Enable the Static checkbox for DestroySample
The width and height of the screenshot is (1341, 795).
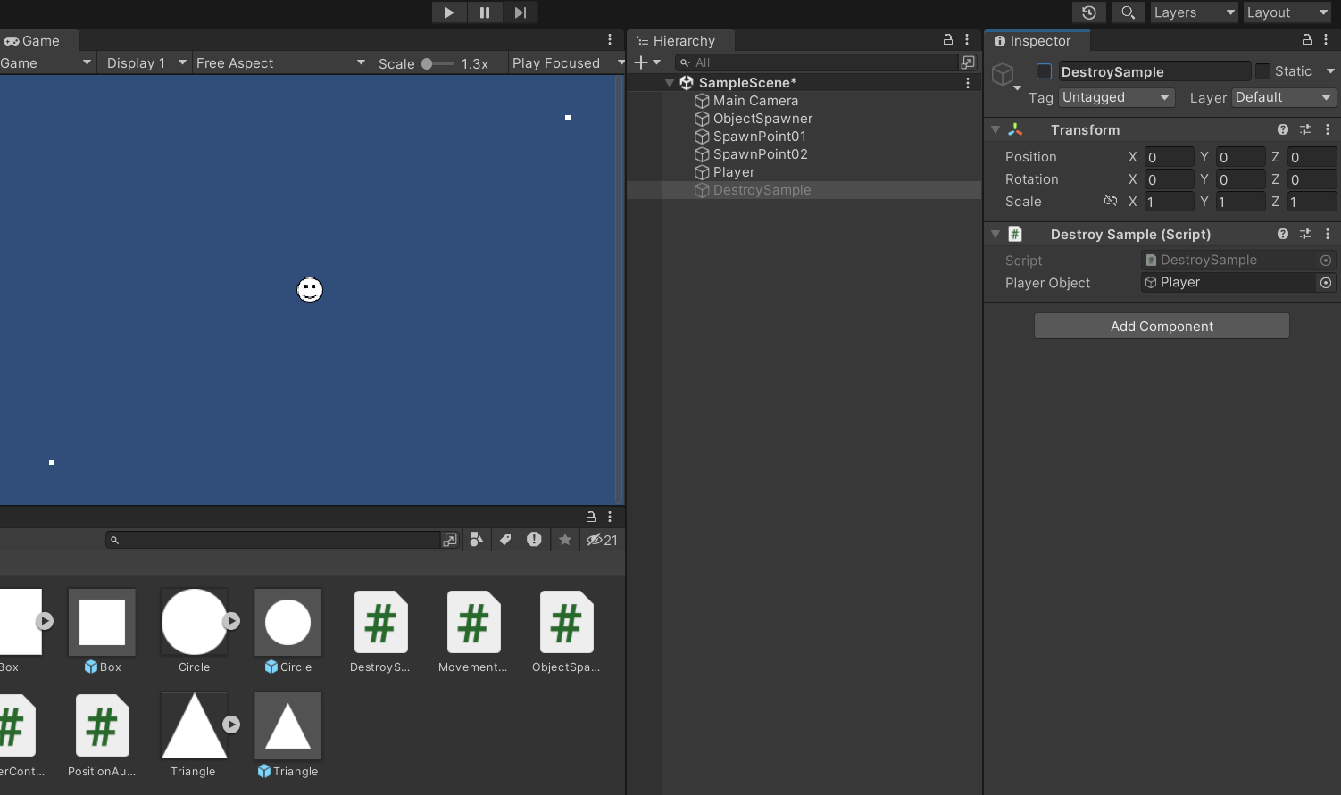click(x=1262, y=70)
